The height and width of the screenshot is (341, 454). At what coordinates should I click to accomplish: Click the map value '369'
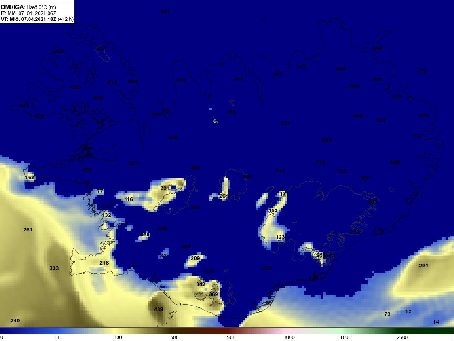[213, 294]
